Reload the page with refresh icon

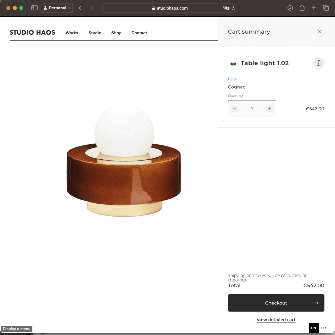pyautogui.click(x=233, y=8)
